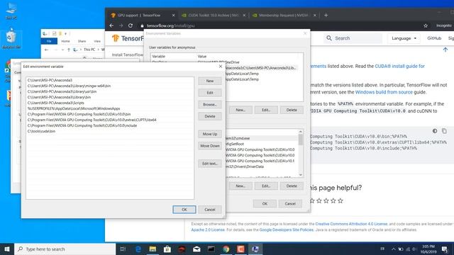Open Share tab in File Explorer
Screen dimensions: 454x255
click(x=82, y=41)
